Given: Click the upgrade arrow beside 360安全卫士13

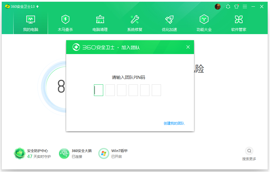Looking at the screenshot, I should [38, 7].
